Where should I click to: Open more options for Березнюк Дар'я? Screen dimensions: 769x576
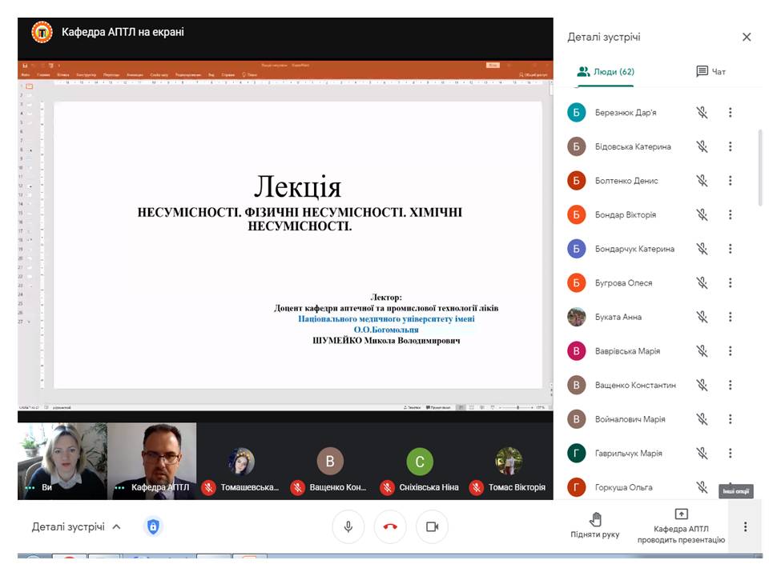731,113
